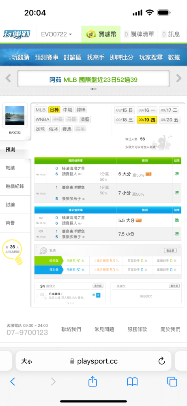
Task: Click 看全部 button in 戰績 panel
Action: point(170,251)
